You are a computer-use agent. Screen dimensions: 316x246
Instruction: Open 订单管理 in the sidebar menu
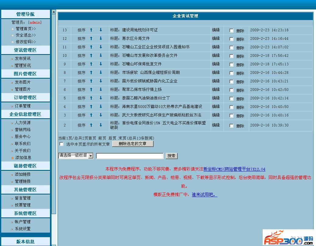[x=23, y=106]
